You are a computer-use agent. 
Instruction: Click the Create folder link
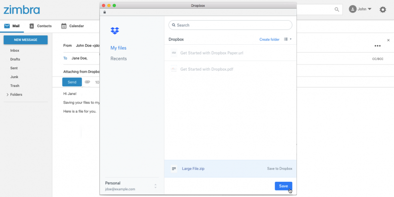click(269, 39)
